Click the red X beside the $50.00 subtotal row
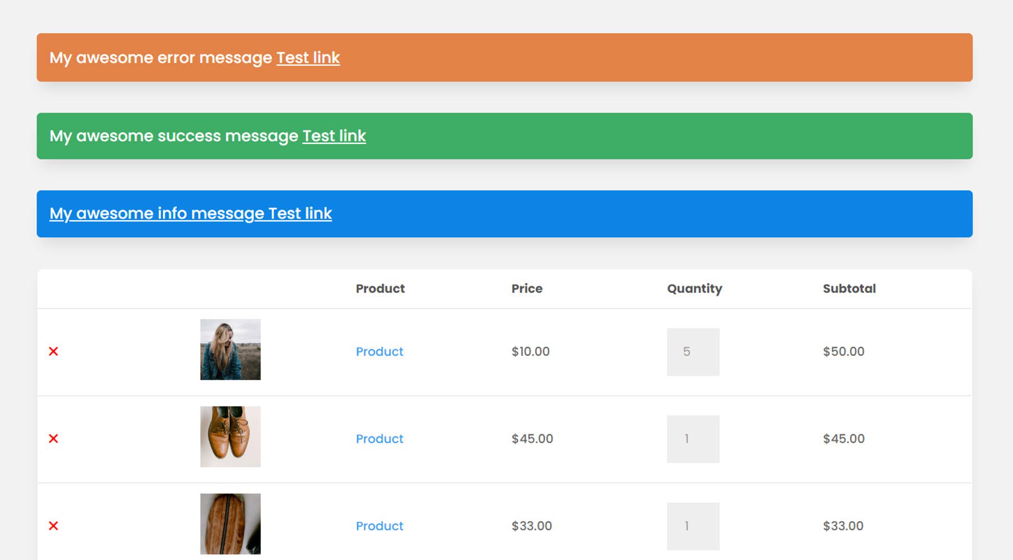This screenshot has width=1013, height=560. tap(53, 351)
